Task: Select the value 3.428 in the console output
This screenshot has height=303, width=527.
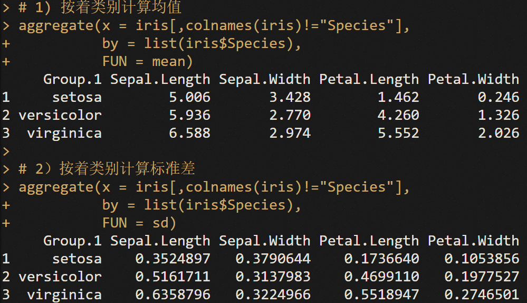Action: pos(290,97)
